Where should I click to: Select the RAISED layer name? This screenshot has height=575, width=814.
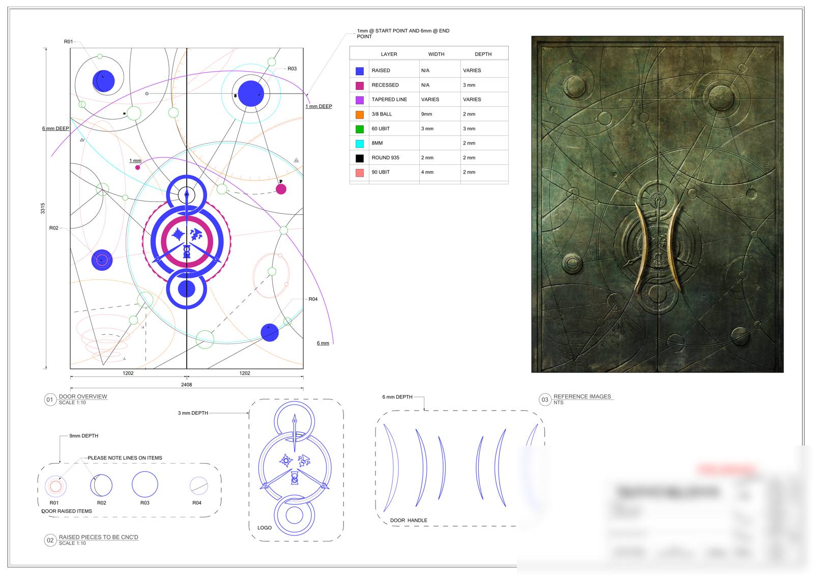381,71
